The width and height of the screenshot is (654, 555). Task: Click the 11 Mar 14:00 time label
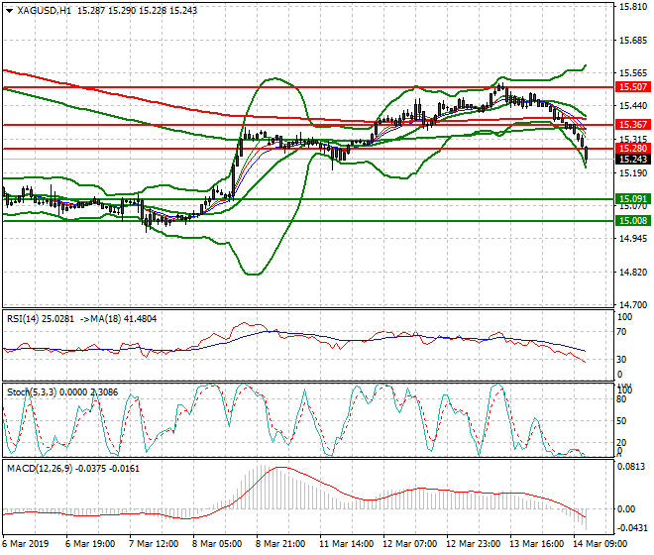(x=346, y=544)
